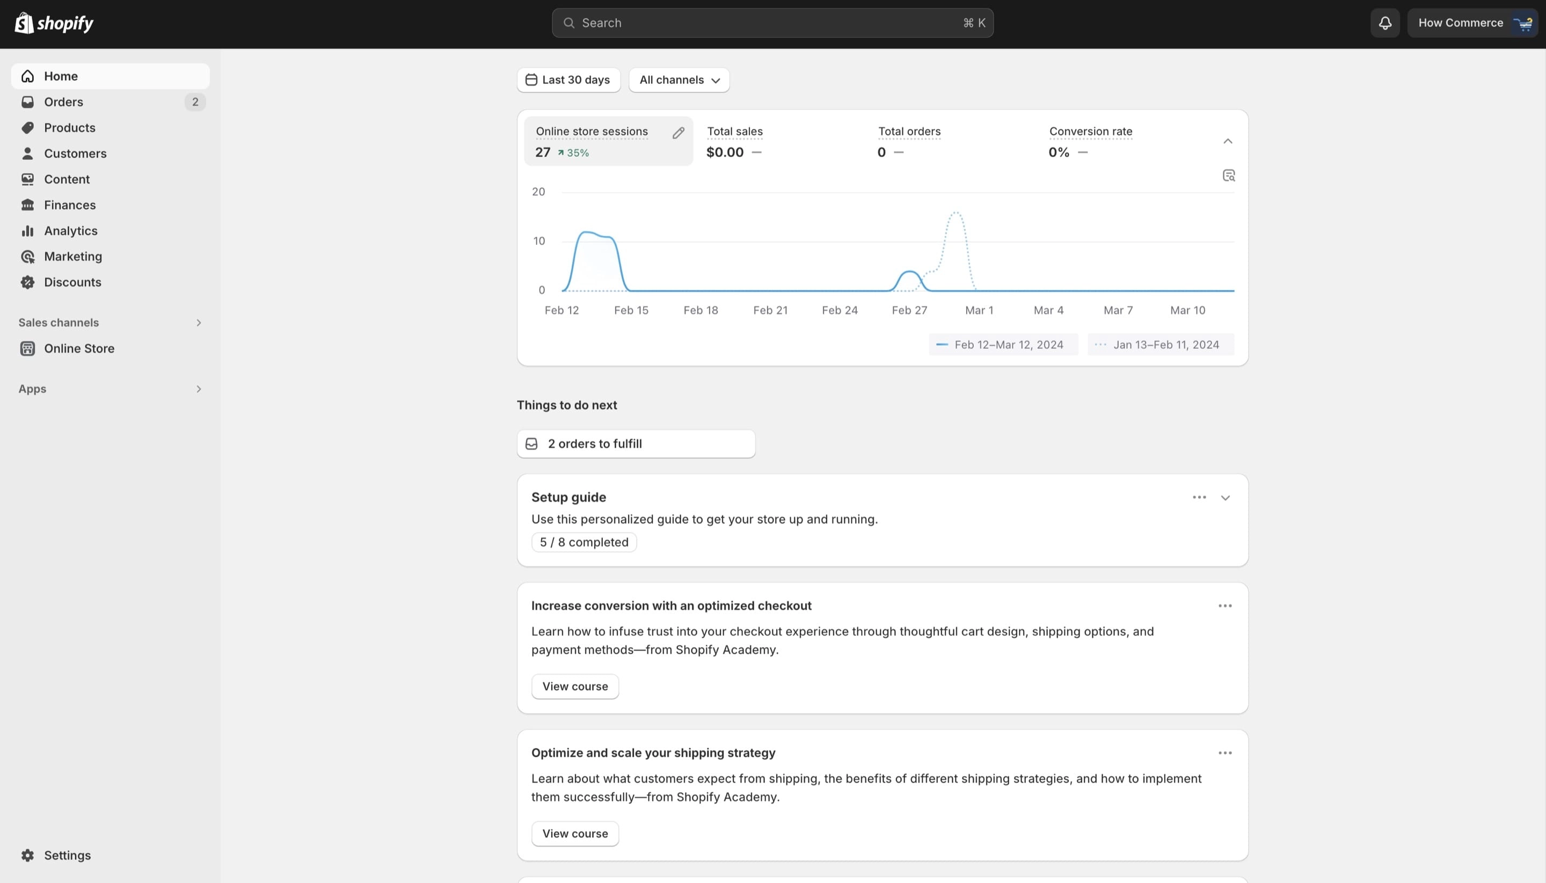Image resolution: width=1546 pixels, height=883 pixels.
Task: Click the 5 / 8 completed badge
Action: click(584, 542)
